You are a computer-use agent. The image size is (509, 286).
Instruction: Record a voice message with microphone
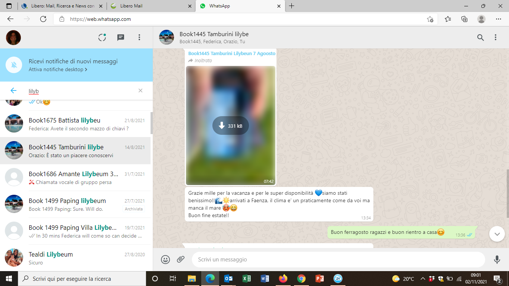(497, 260)
